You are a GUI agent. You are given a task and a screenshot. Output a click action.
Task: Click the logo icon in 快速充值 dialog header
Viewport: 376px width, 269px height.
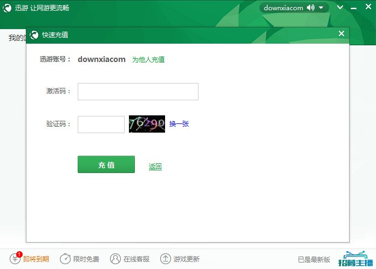tap(34, 35)
